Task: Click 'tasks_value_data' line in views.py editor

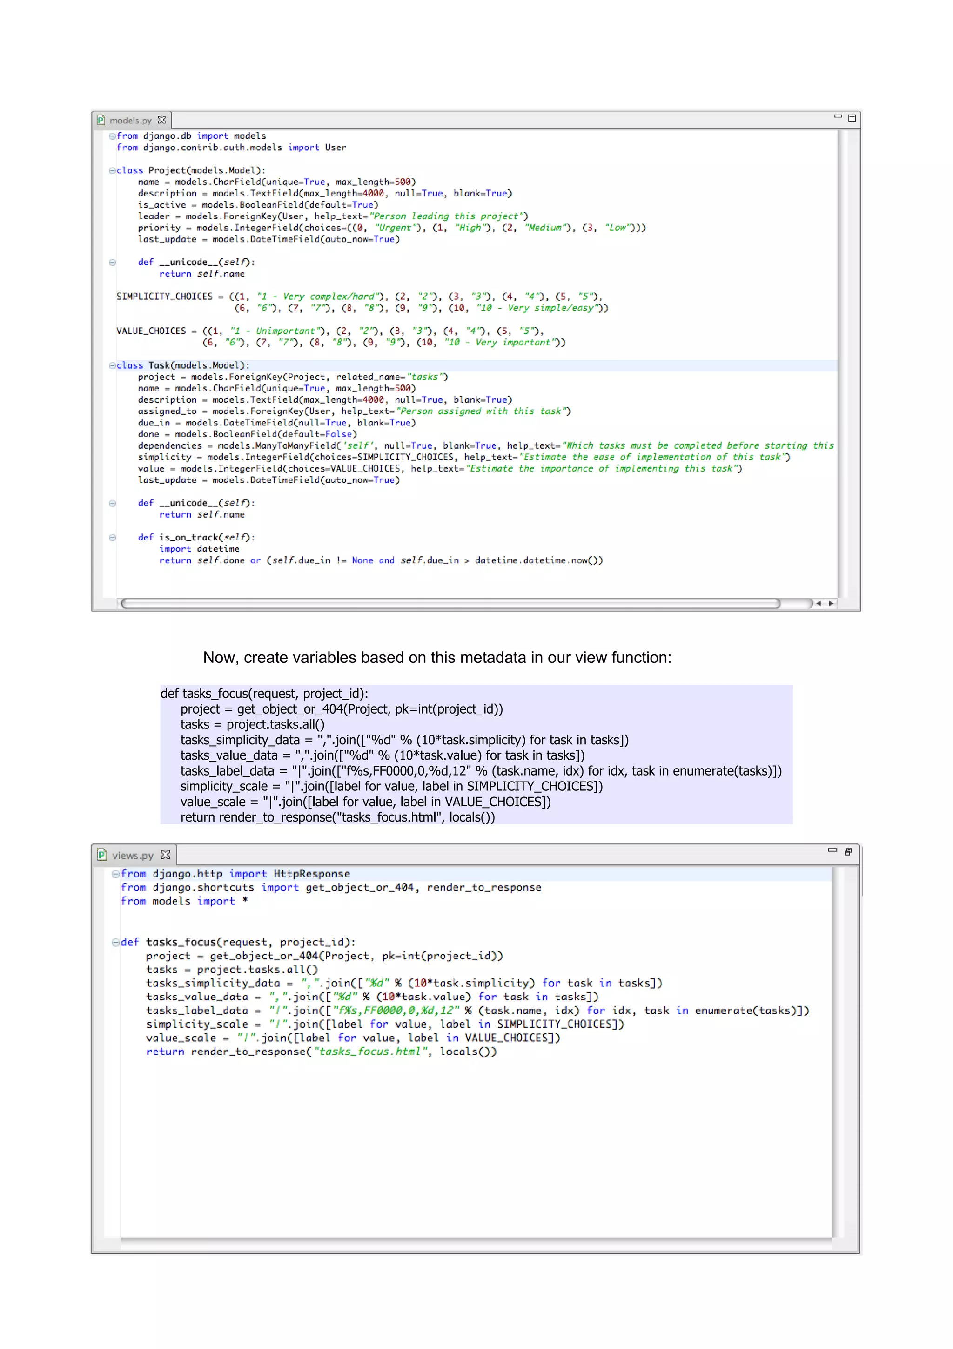Action: [x=372, y=997]
